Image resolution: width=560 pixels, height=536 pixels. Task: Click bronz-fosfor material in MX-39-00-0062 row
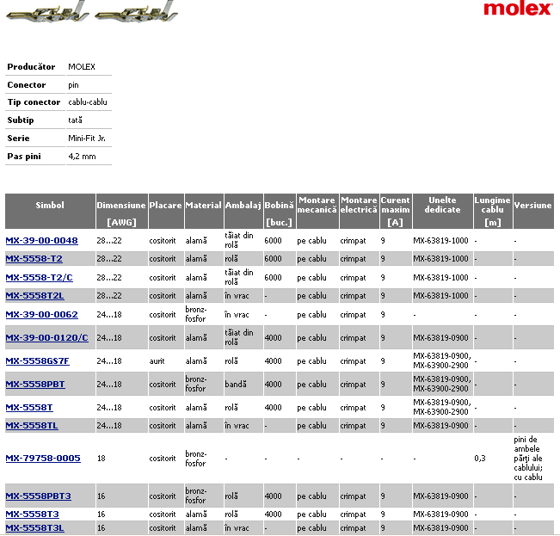(x=196, y=314)
